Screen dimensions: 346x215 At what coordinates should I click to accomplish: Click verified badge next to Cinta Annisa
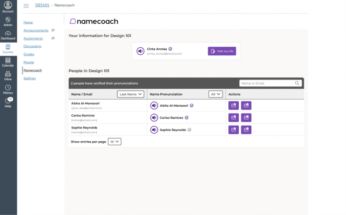point(170,49)
